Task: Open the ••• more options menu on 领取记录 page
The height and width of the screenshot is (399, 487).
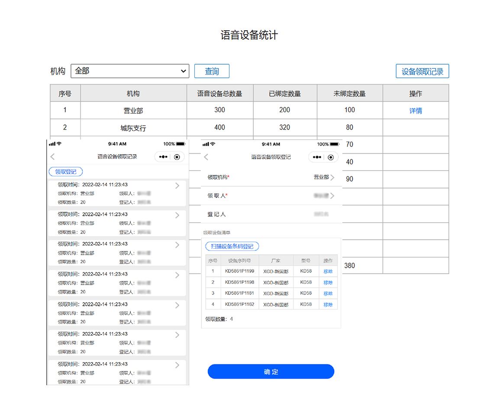Action: (162, 157)
